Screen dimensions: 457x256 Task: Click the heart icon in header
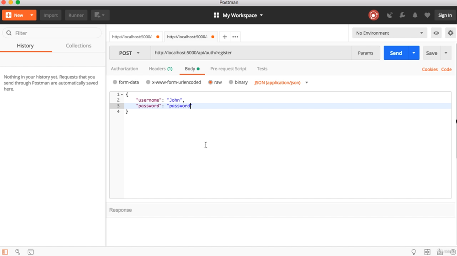(x=427, y=15)
